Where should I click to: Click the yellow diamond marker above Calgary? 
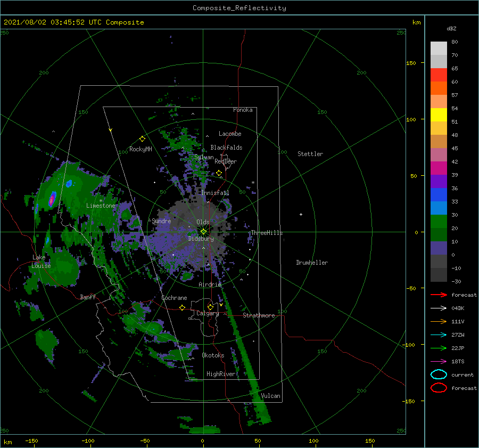coord(210,307)
